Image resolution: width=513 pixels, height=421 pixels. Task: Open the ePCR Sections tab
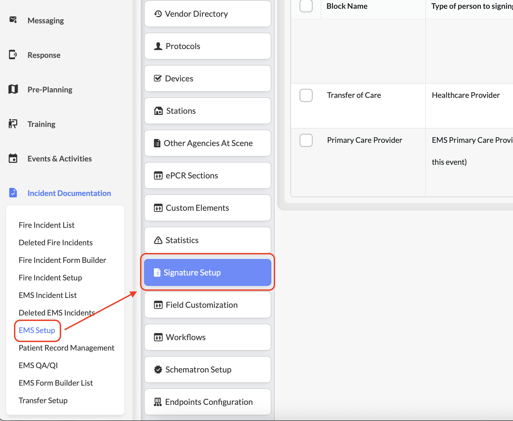click(207, 175)
